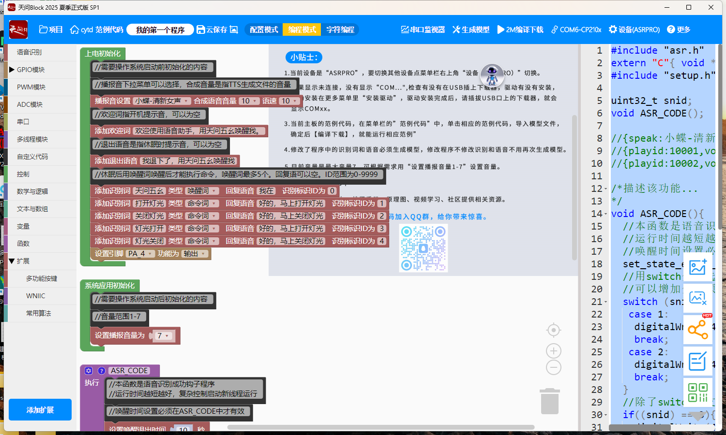
Task: Click the green QR code scan icon
Action: pos(697,392)
